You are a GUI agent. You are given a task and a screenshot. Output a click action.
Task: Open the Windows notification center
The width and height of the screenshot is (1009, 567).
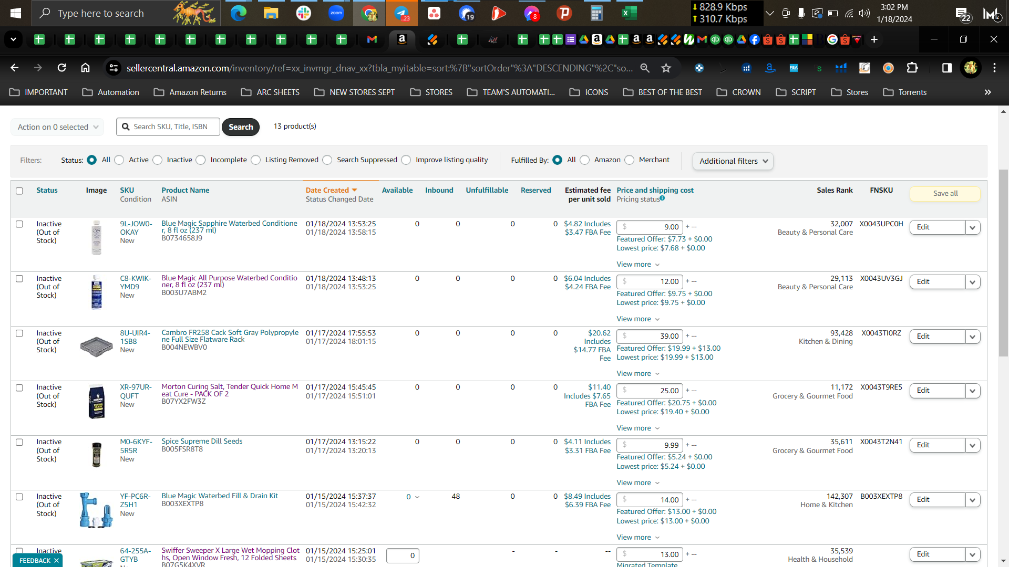pyautogui.click(x=963, y=14)
